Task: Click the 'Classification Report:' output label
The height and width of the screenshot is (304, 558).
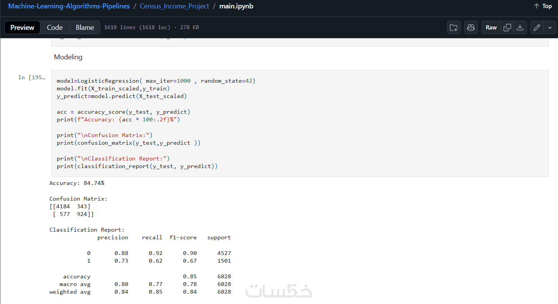Action: point(87,230)
